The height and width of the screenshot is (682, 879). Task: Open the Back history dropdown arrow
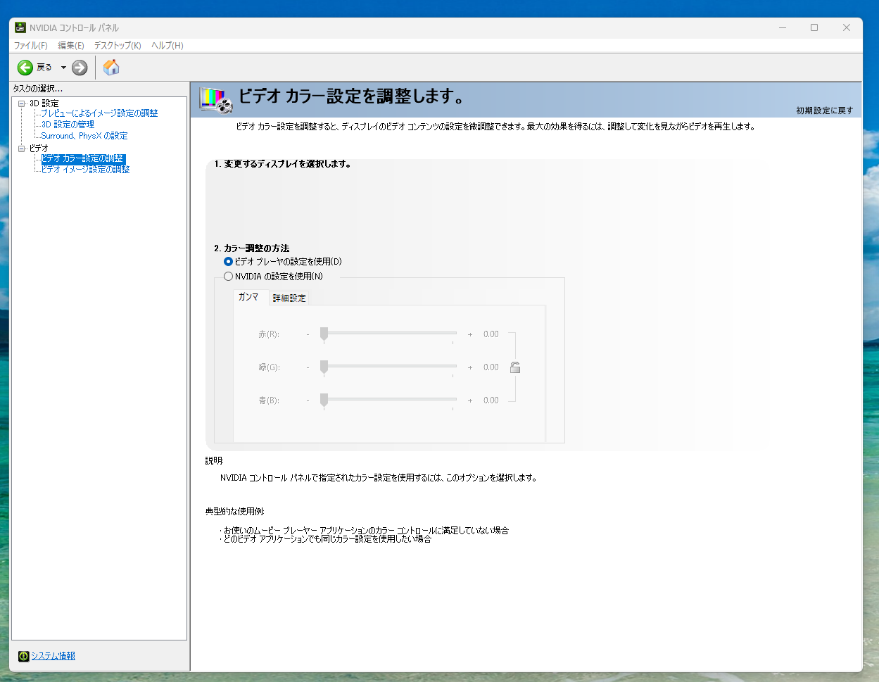tap(63, 68)
